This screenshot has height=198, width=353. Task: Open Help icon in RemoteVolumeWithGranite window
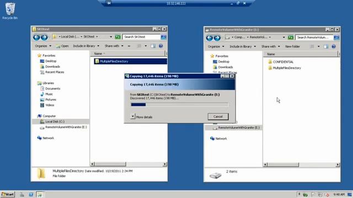point(334,46)
